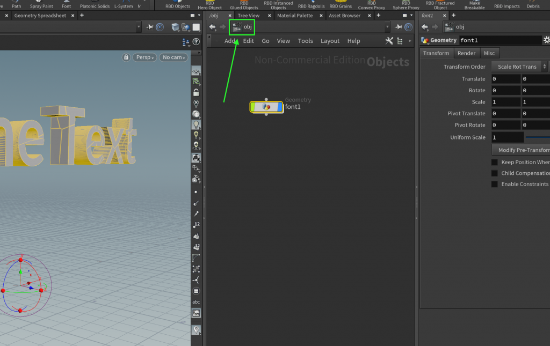Open network editor path history dropdown
Viewport: 550px width, 346px height.
pyautogui.click(x=387, y=27)
